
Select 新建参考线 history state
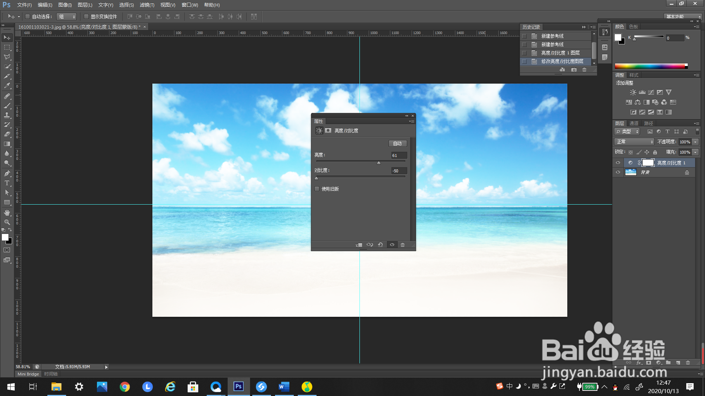coord(552,36)
